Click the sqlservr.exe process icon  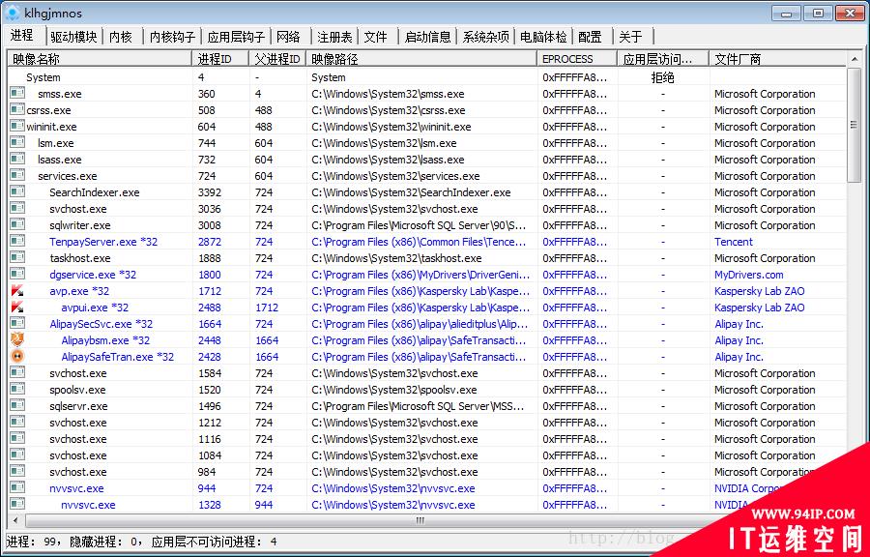pos(17,405)
